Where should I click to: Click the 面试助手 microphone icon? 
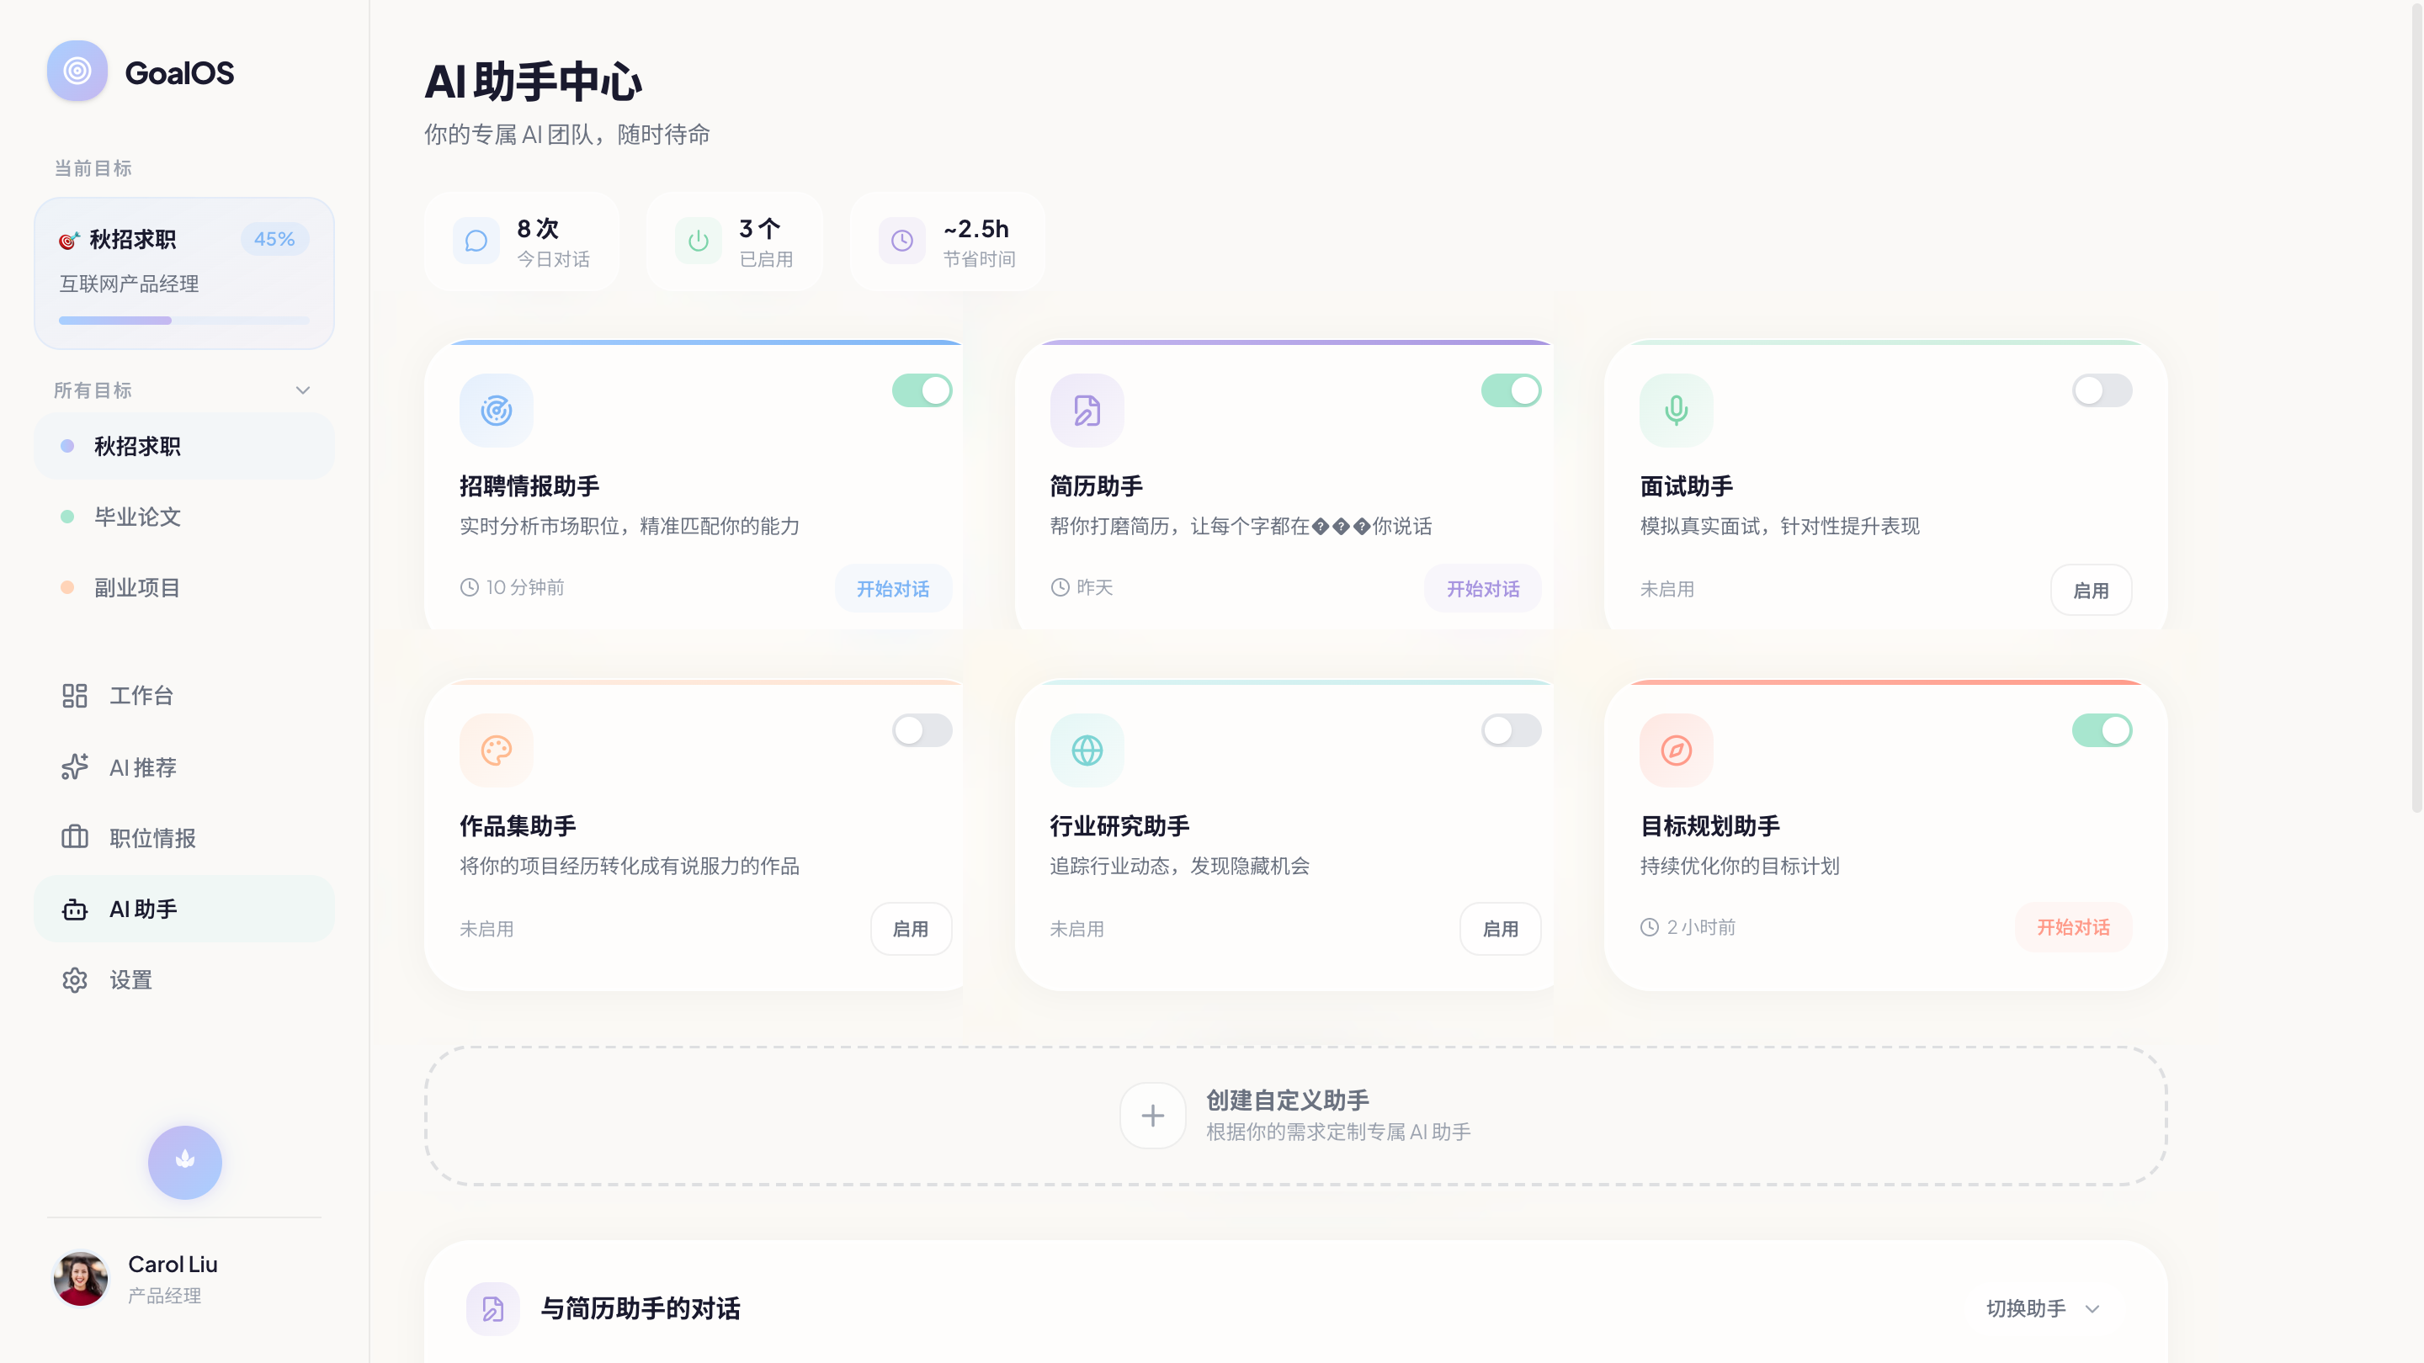pos(1676,410)
